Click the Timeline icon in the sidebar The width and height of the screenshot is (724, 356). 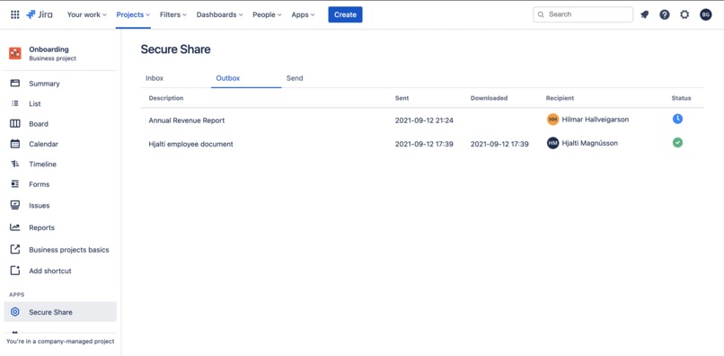tap(15, 164)
